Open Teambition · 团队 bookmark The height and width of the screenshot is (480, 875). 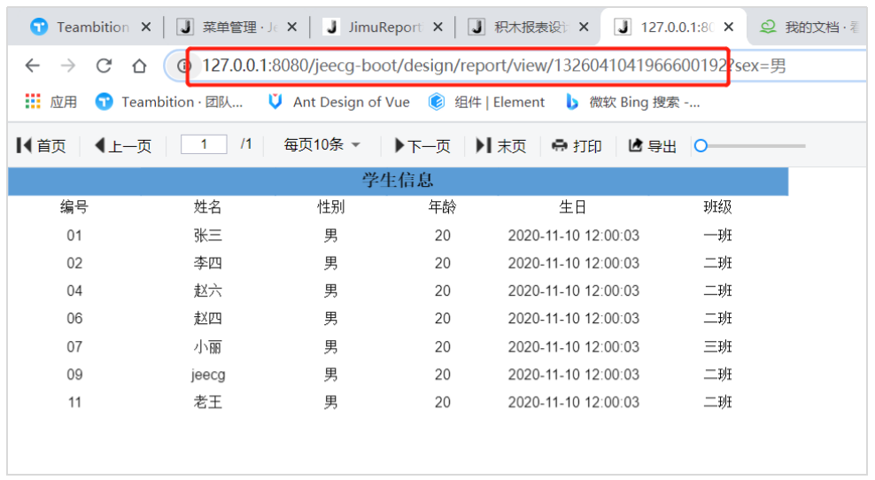170,102
